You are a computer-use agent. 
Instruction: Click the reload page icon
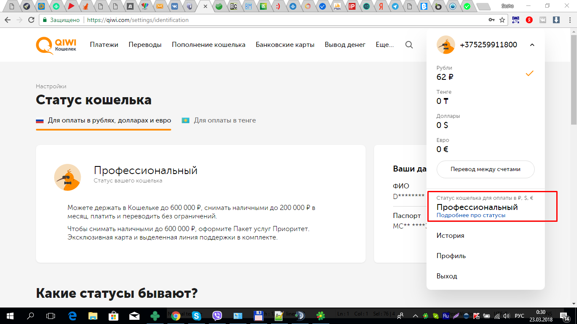tap(31, 20)
